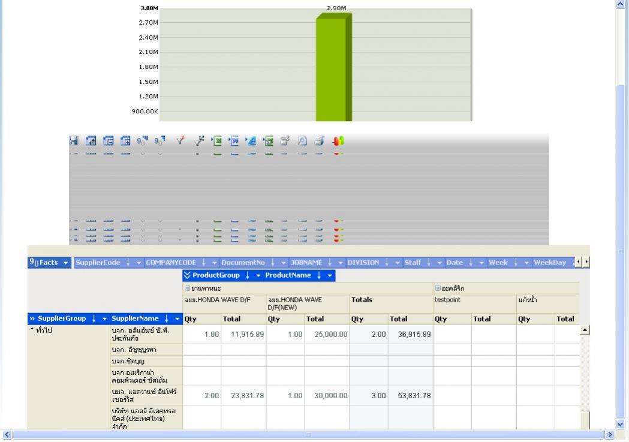Toggle sort arrow on SupplierCode field
629x442 pixels.
coord(128,262)
